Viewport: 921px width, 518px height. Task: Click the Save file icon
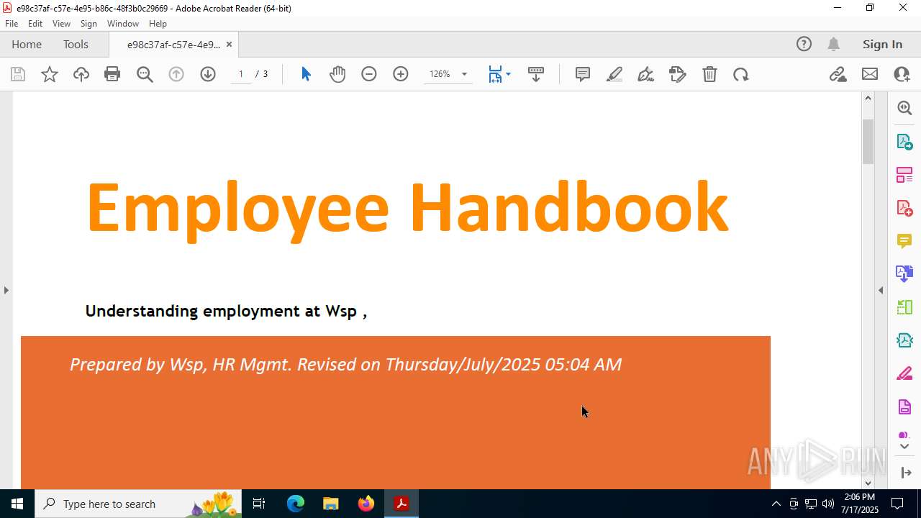point(18,74)
